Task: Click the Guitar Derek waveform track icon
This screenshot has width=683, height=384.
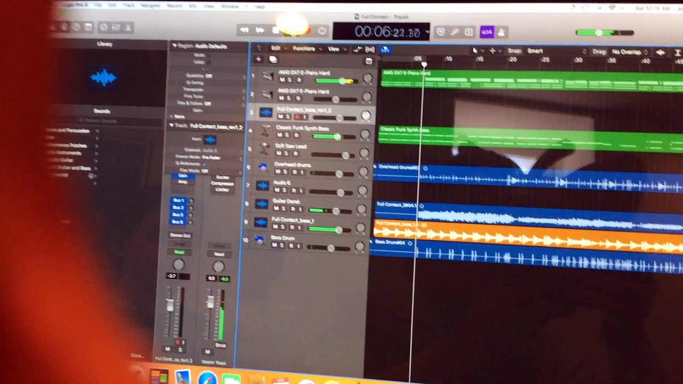Action: [261, 204]
